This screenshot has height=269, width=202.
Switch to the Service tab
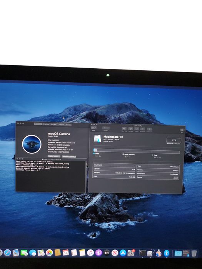pyautogui.click(x=68, y=125)
